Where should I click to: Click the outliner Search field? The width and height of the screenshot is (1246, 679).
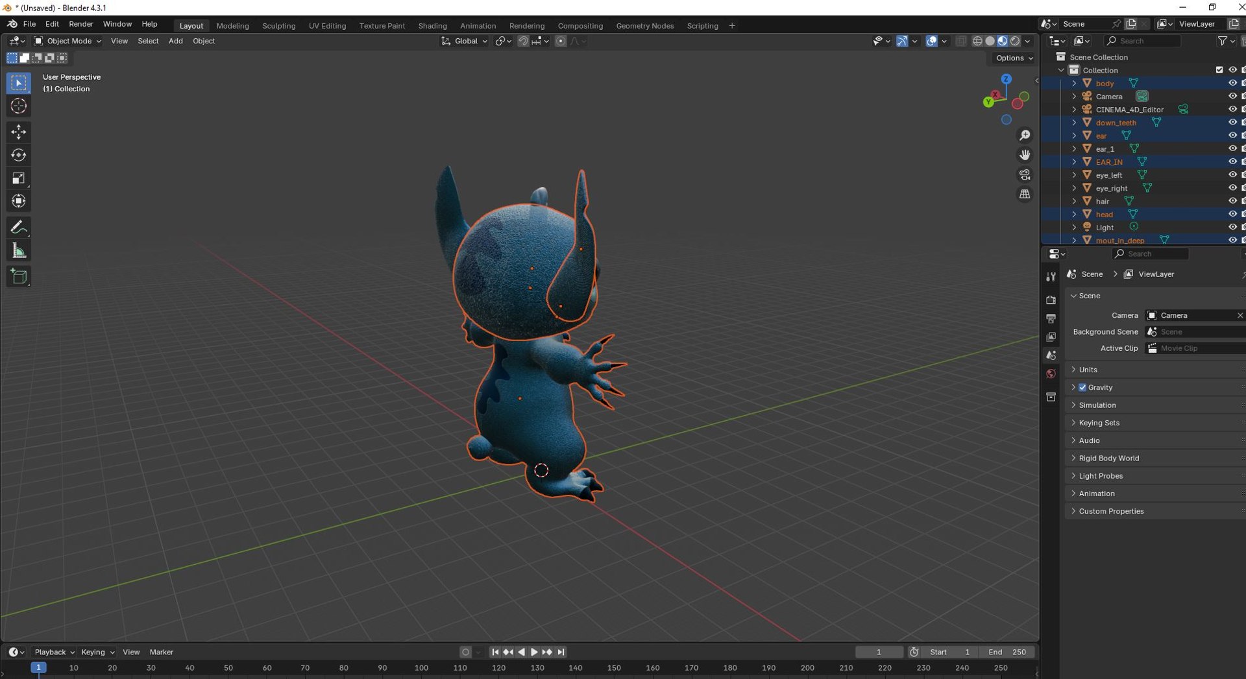coord(1142,41)
